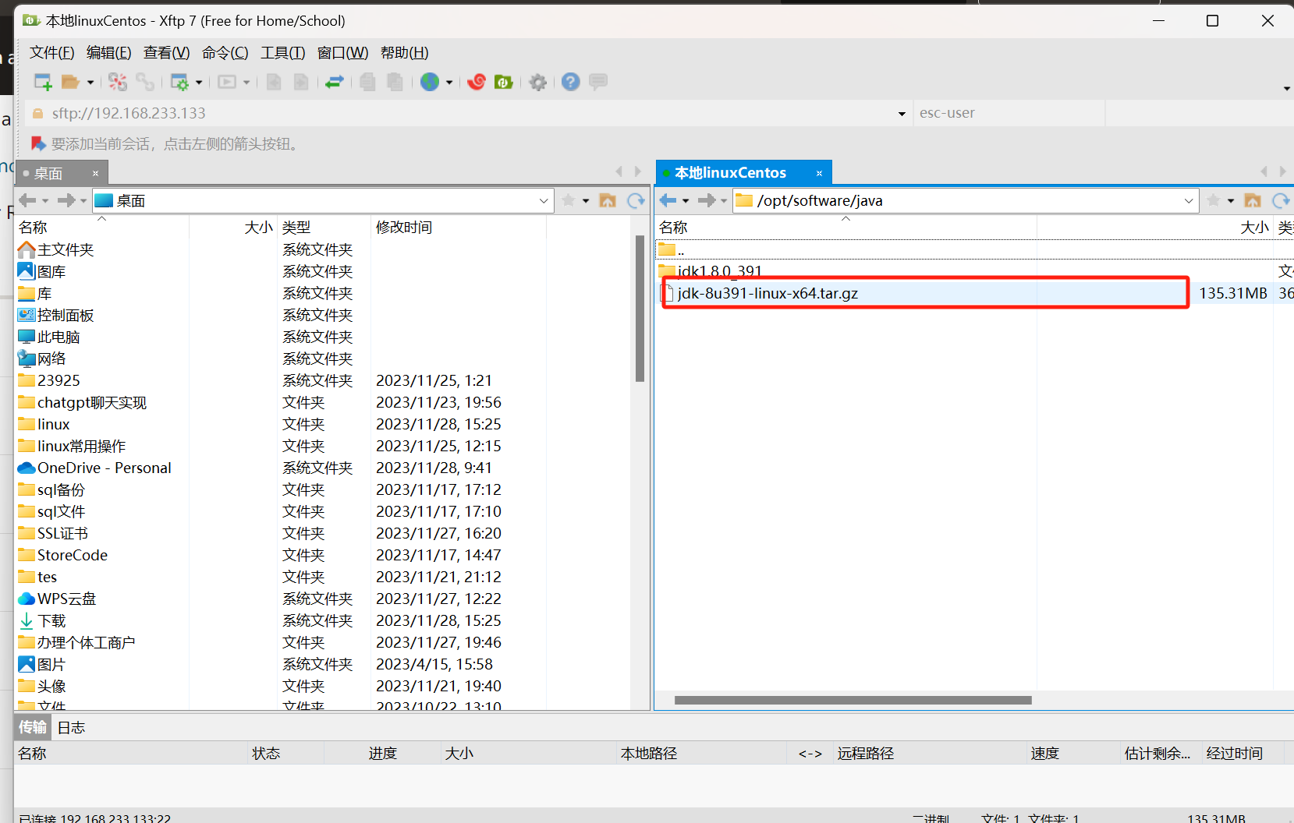The image size is (1294, 823).
Task: Click the red Xshell swirl icon
Action: pyautogui.click(x=477, y=82)
